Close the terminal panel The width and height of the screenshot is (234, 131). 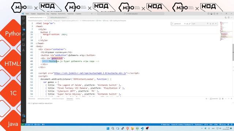[x=231, y=99]
